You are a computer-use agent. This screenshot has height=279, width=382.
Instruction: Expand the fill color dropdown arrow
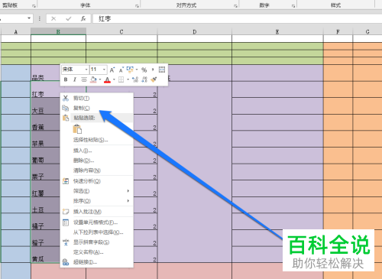pos(100,79)
